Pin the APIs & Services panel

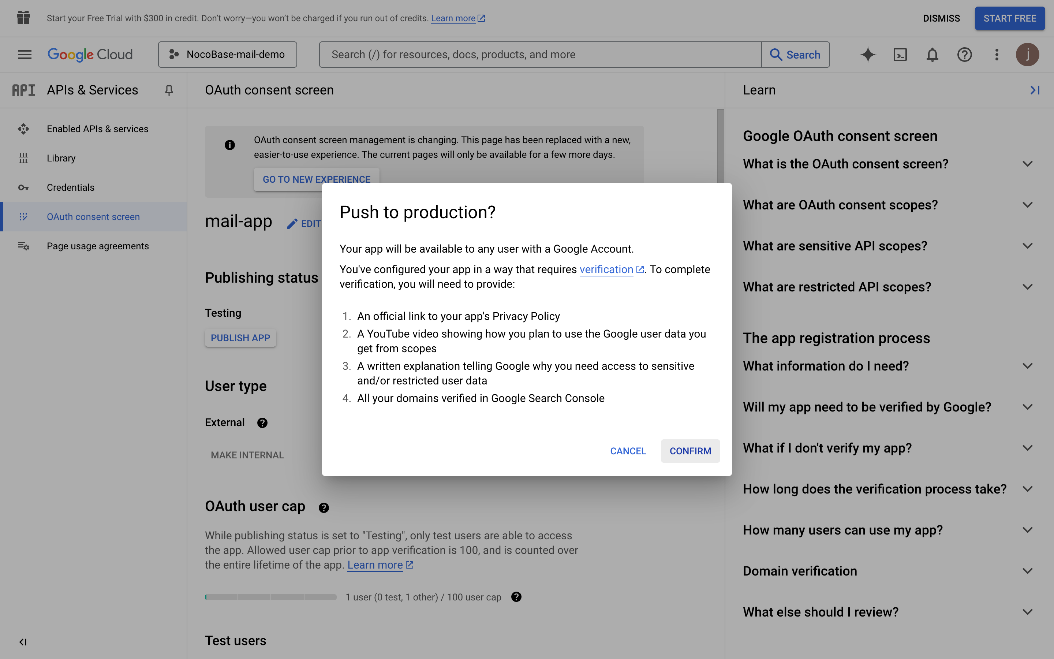pos(169,90)
